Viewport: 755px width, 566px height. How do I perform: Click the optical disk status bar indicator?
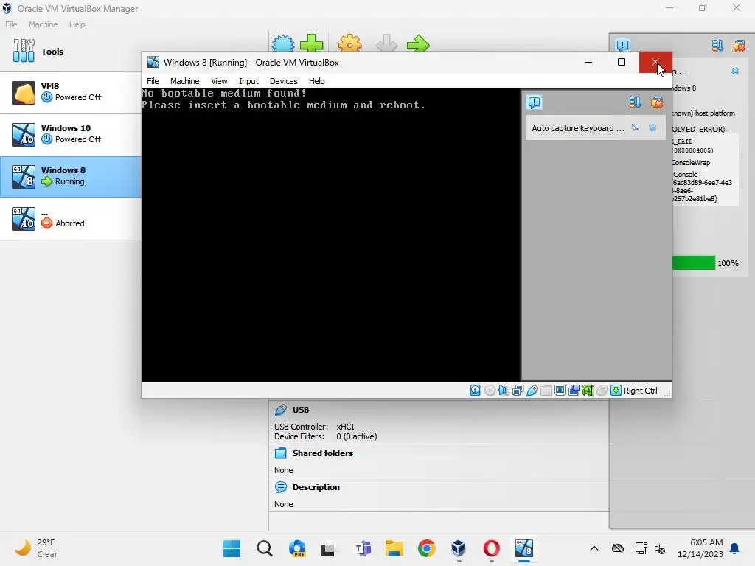coord(490,391)
